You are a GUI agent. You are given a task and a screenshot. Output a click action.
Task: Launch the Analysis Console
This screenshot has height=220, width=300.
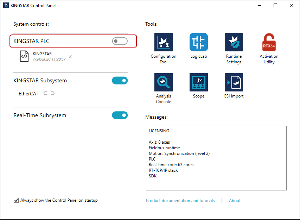tap(164, 82)
